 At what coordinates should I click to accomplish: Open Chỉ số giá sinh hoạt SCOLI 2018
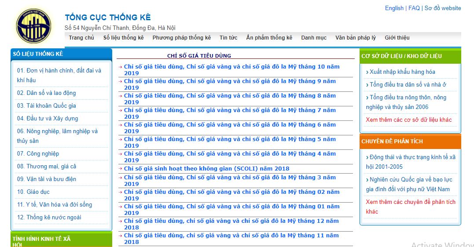206,169
